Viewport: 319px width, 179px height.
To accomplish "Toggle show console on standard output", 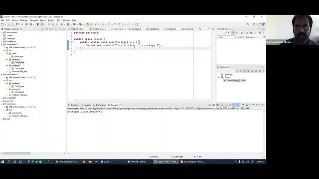I will click(x=234, y=105).
